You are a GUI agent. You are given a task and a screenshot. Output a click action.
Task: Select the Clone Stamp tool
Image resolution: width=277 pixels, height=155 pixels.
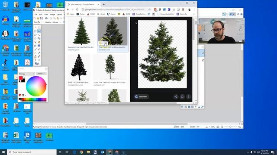click(x=35, y=56)
